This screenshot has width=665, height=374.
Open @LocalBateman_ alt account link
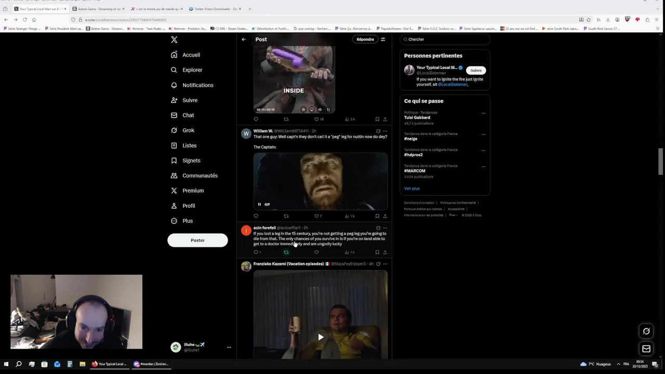tap(453, 84)
